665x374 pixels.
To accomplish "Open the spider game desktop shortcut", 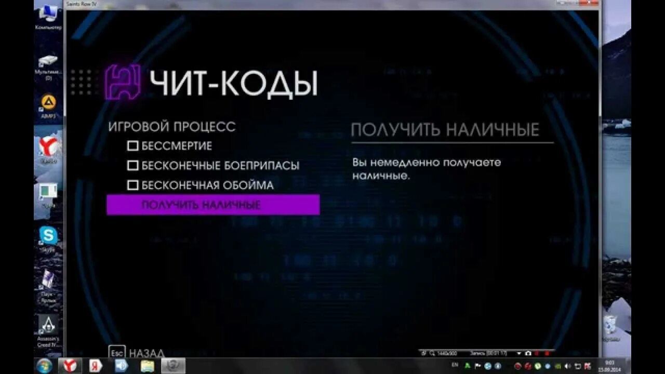I will 48,287.
